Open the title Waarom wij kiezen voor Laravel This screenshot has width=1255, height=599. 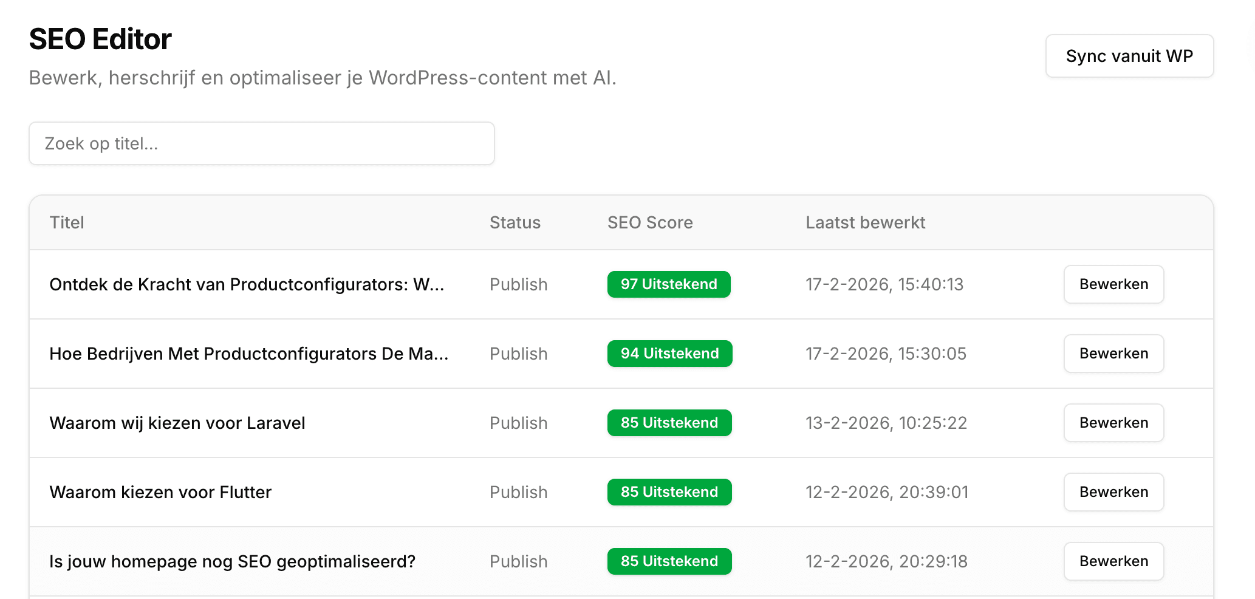click(x=177, y=423)
